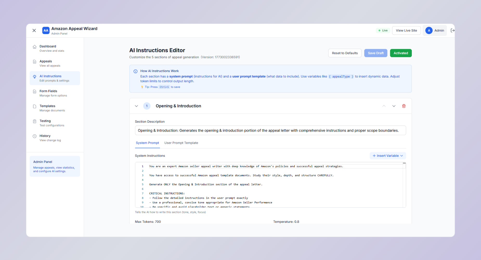Image resolution: width=481 pixels, height=260 pixels.
Task: Click the Admin account label at top right
Action: point(439,30)
